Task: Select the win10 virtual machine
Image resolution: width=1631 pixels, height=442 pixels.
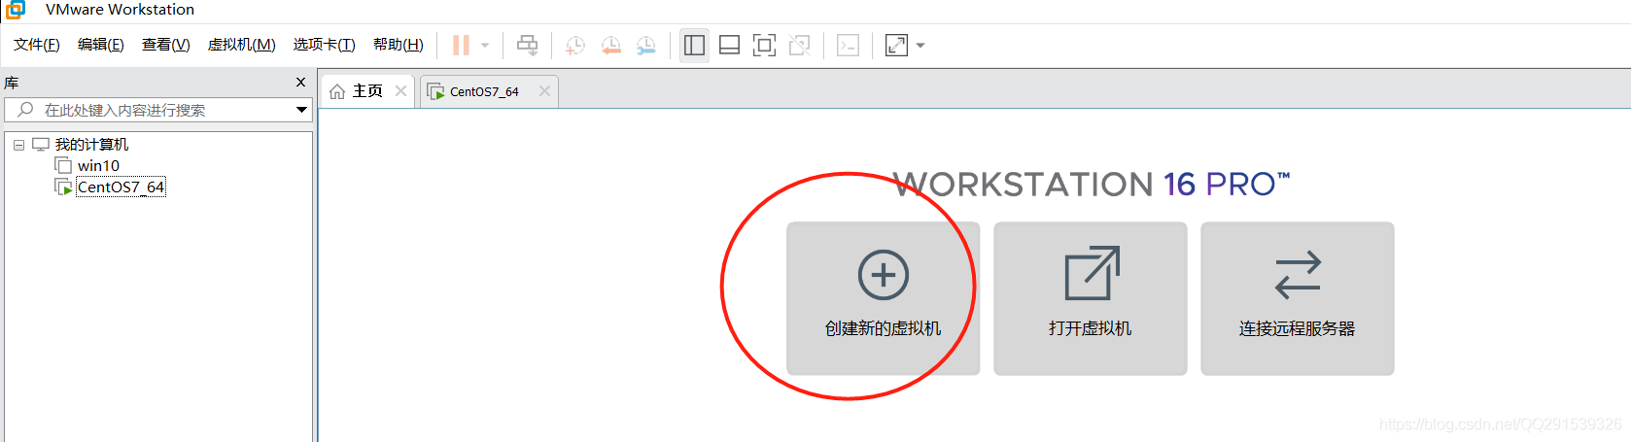Action: [x=98, y=166]
